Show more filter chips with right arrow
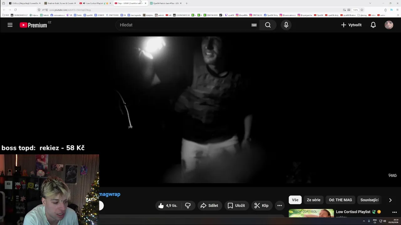 coord(390,200)
